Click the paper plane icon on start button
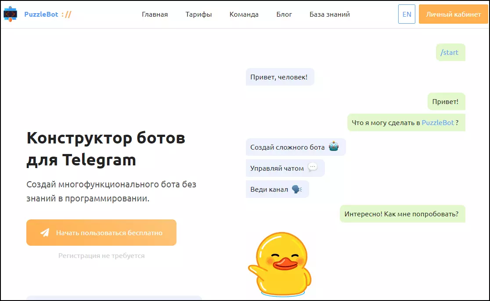The width and height of the screenshot is (490, 301). [x=45, y=233]
